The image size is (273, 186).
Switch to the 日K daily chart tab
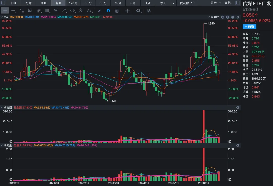click(14, 3)
